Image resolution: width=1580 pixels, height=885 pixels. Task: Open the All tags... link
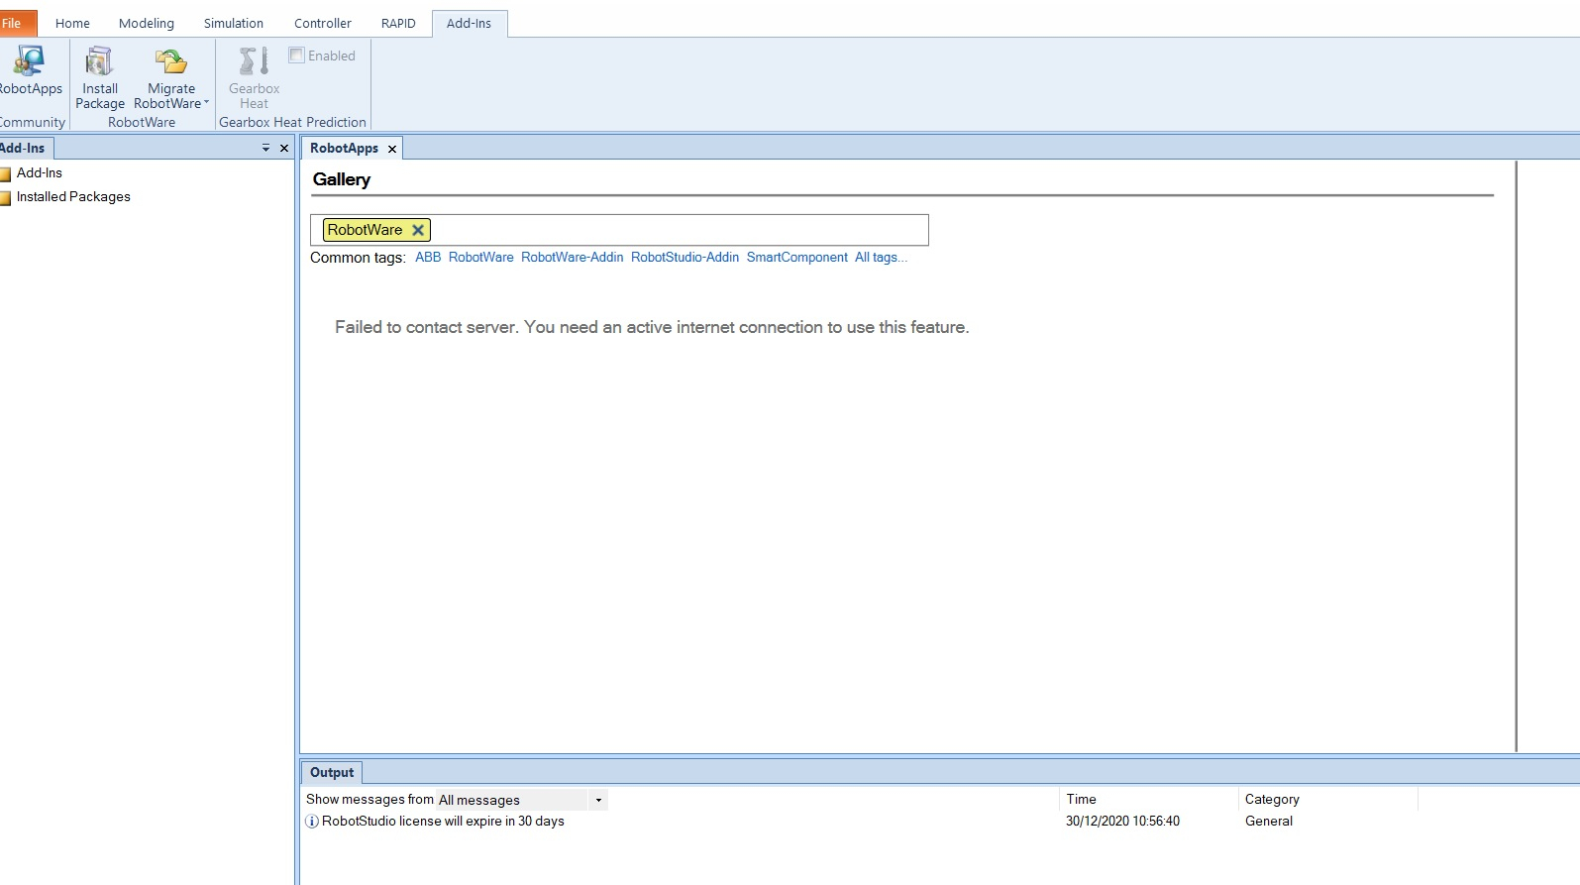click(x=881, y=258)
